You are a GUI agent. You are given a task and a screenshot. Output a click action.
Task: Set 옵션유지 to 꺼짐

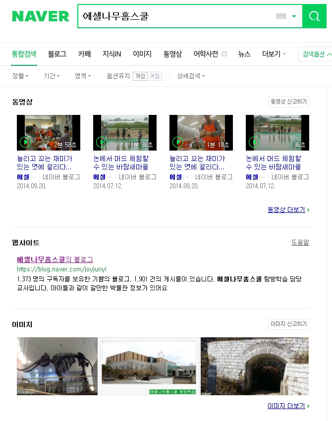[140, 76]
